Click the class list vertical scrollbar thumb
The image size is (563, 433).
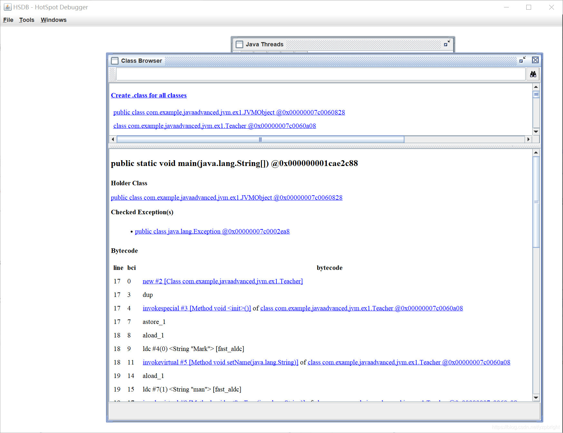(536, 95)
